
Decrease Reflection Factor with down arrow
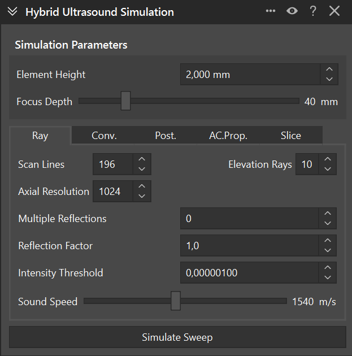click(328, 250)
